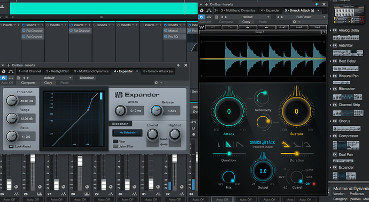Click channel editor knob icon in Expander window
369x202 pixels.
point(4,71)
